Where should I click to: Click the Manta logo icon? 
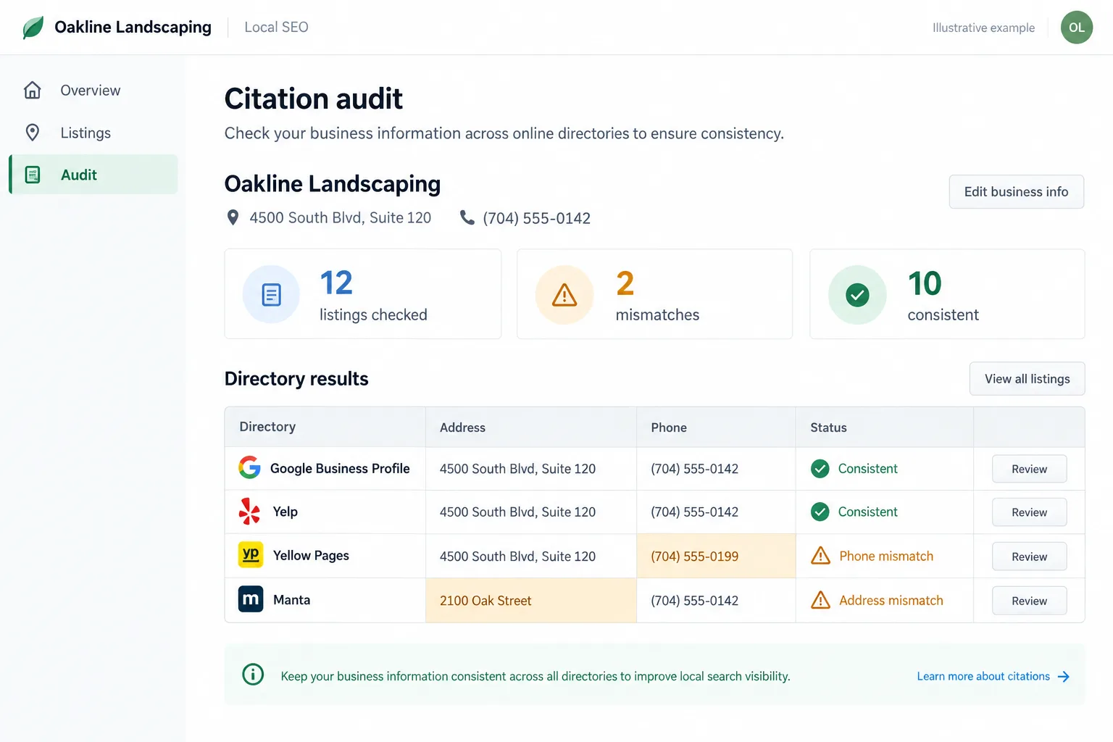(251, 599)
